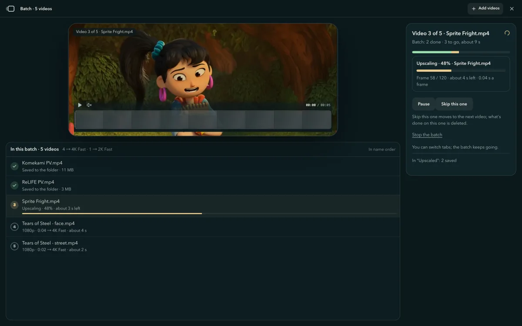This screenshot has height=326, width=522.
Task: Select Tears of Steel - street.mp4
Action: pyautogui.click(x=203, y=246)
